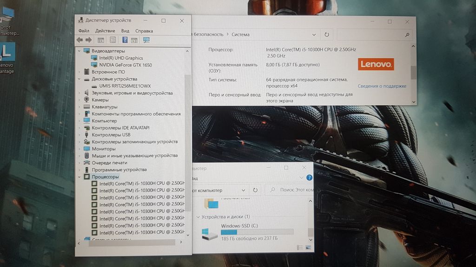Viewport: 476px width, 267px height.
Task: Refresh the System control panel window
Action: tap(327, 35)
